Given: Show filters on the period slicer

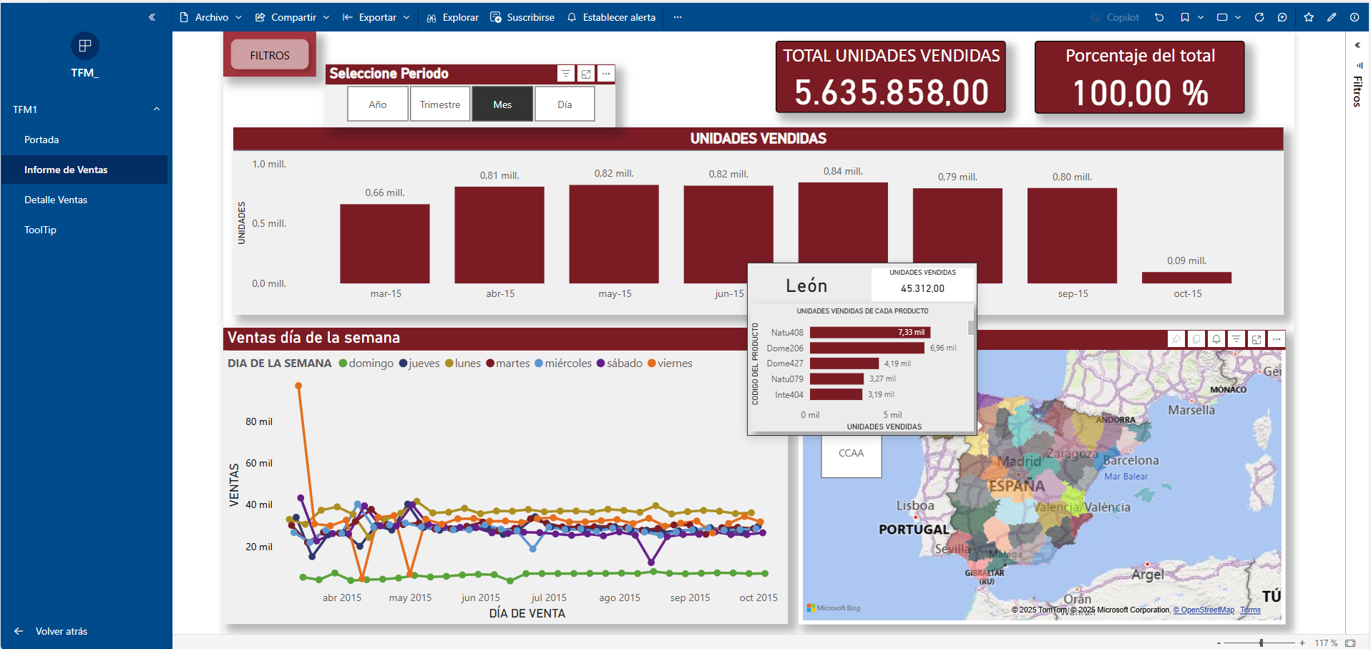Looking at the screenshot, I should pos(566,74).
